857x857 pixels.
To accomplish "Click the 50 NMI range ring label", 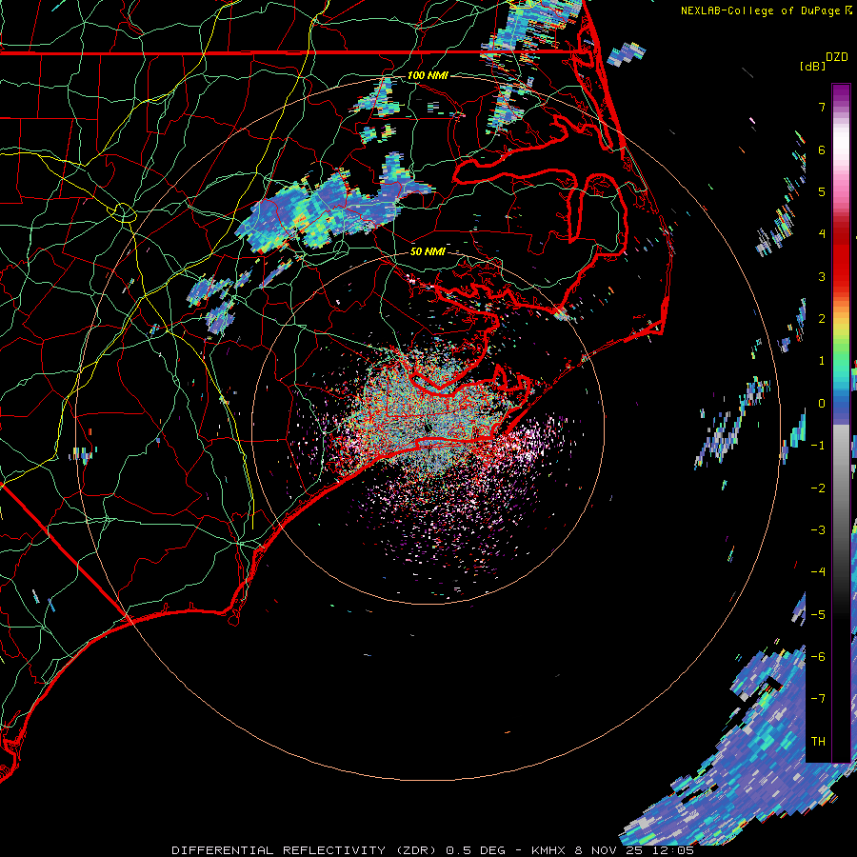I will pyautogui.click(x=428, y=251).
